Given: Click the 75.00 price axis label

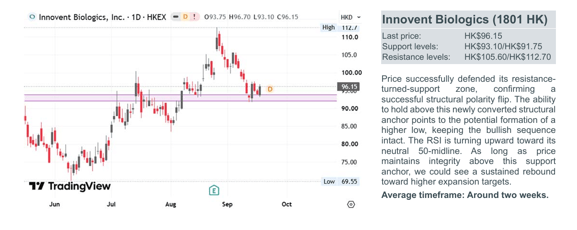Looking at the screenshot, I should (x=350, y=162).
